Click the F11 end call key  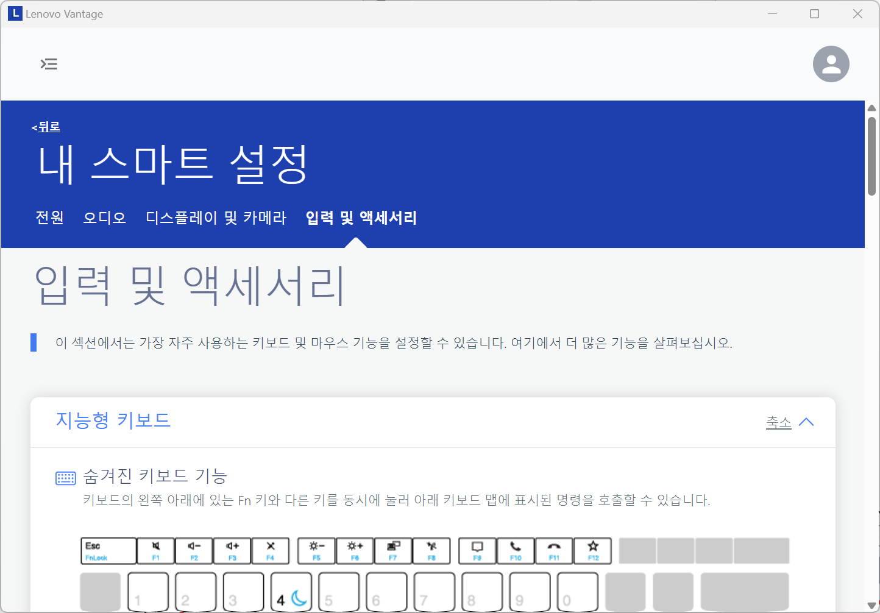pyautogui.click(x=554, y=551)
